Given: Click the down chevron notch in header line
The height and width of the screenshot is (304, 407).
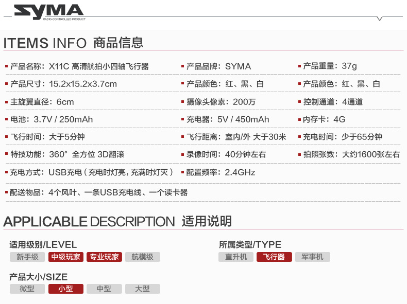Looking at the screenshot, I should [x=380, y=19].
